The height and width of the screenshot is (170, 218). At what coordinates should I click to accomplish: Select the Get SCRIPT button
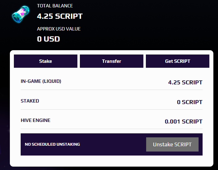click(x=178, y=61)
